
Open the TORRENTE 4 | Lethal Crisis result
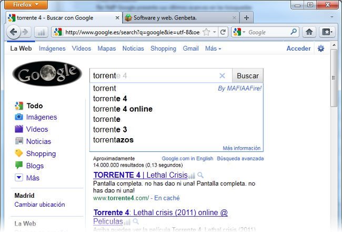(140, 175)
